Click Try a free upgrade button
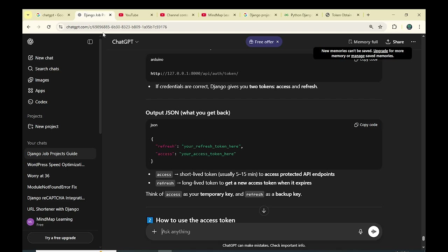This screenshot has width=448, height=252. click(x=60, y=238)
